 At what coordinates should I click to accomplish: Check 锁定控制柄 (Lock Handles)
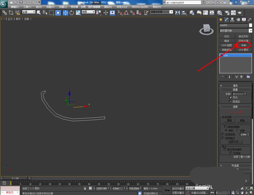[x=225, y=127]
